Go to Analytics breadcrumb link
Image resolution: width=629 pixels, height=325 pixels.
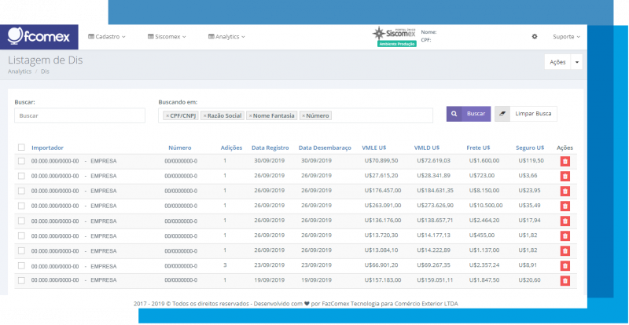[20, 71]
